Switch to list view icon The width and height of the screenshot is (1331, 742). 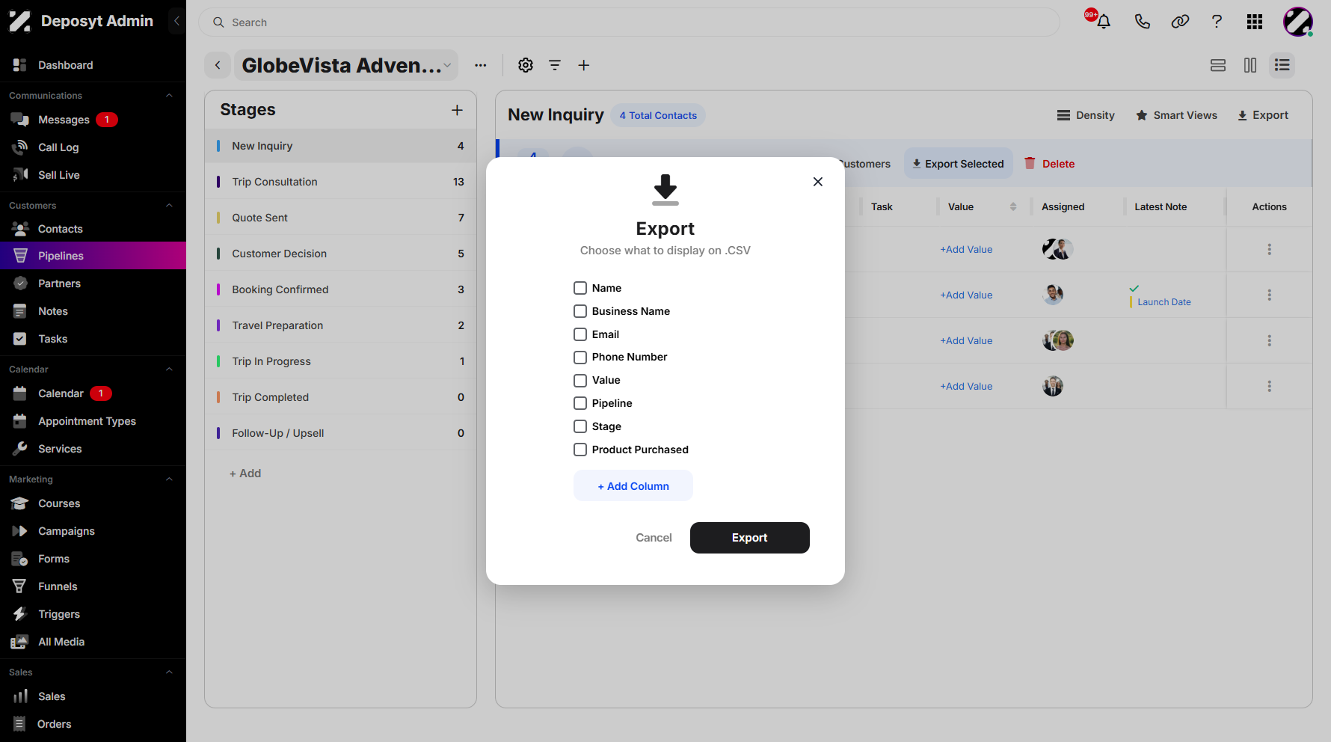[1282, 65]
